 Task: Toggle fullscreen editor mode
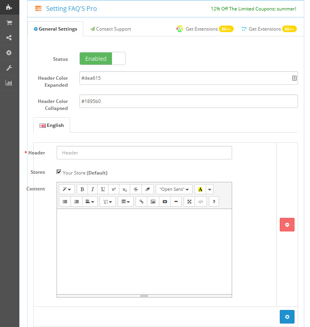[189, 202]
